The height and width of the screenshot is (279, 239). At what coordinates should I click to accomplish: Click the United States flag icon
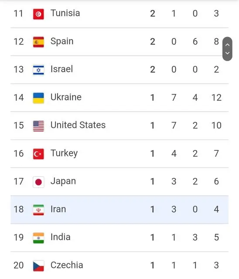38,126
